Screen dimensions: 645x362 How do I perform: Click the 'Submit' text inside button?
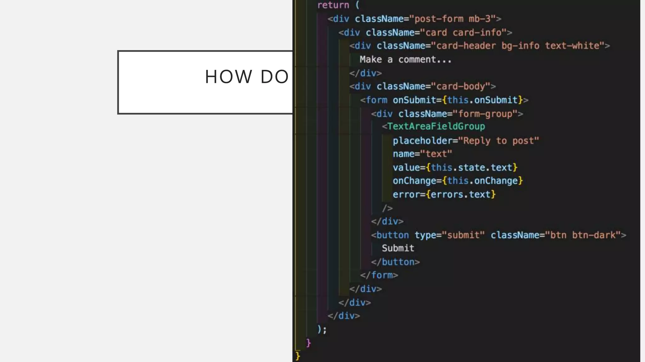coord(398,248)
